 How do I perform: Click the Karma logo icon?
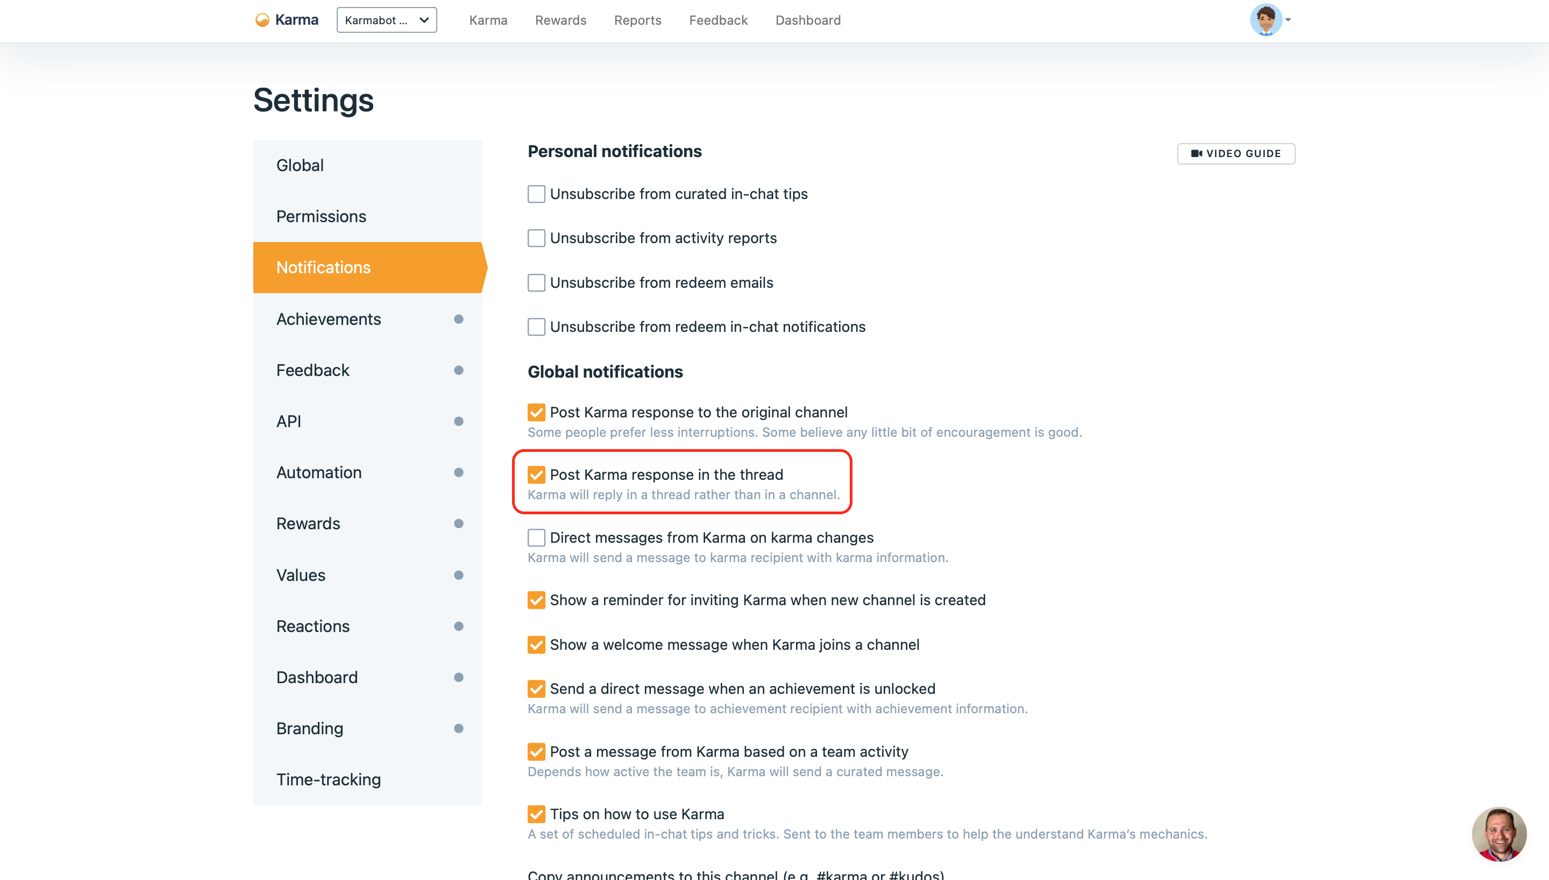262,20
